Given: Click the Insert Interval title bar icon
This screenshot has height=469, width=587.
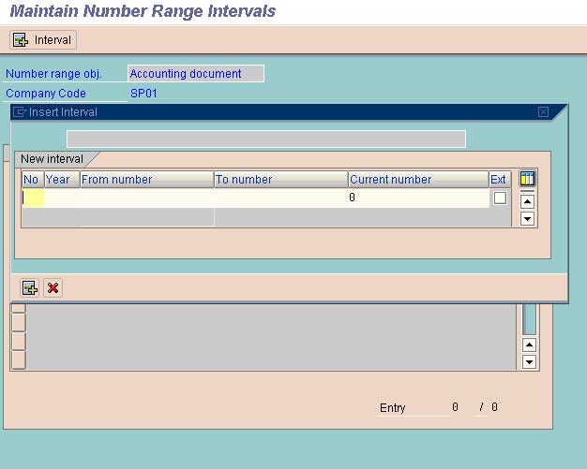Looking at the screenshot, I should (x=20, y=112).
